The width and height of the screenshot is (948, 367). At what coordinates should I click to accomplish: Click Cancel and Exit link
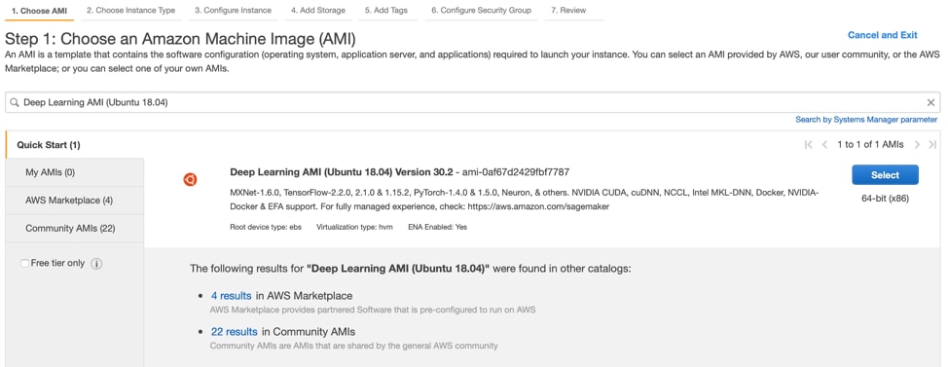[x=882, y=35]
